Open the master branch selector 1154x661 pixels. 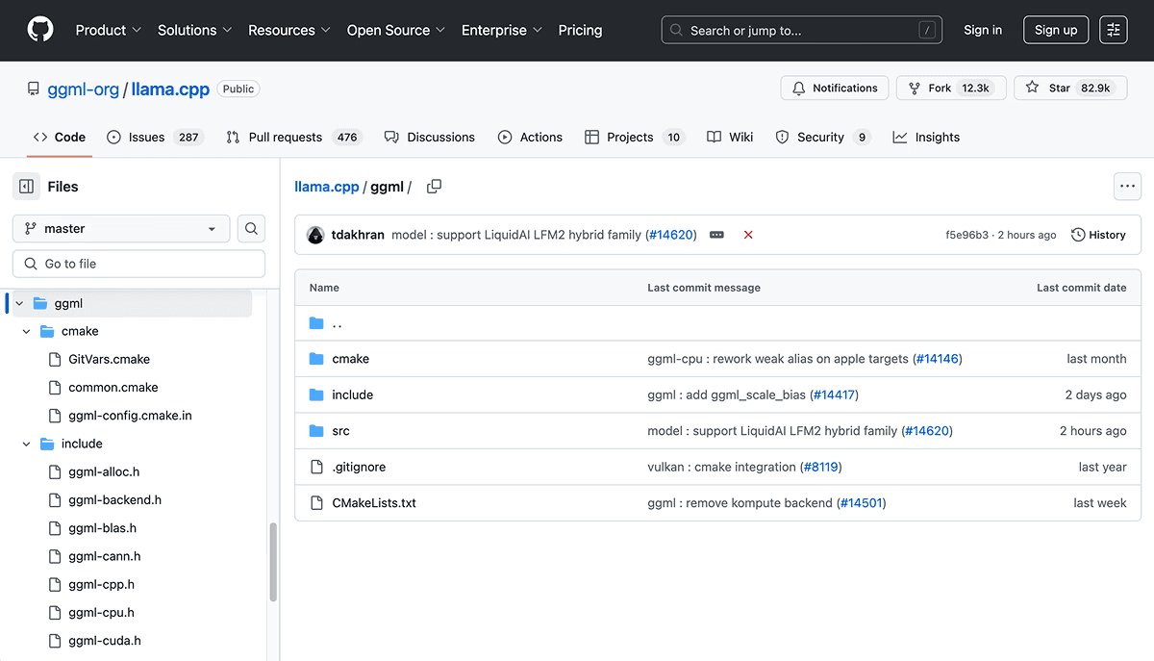point(120,228)
